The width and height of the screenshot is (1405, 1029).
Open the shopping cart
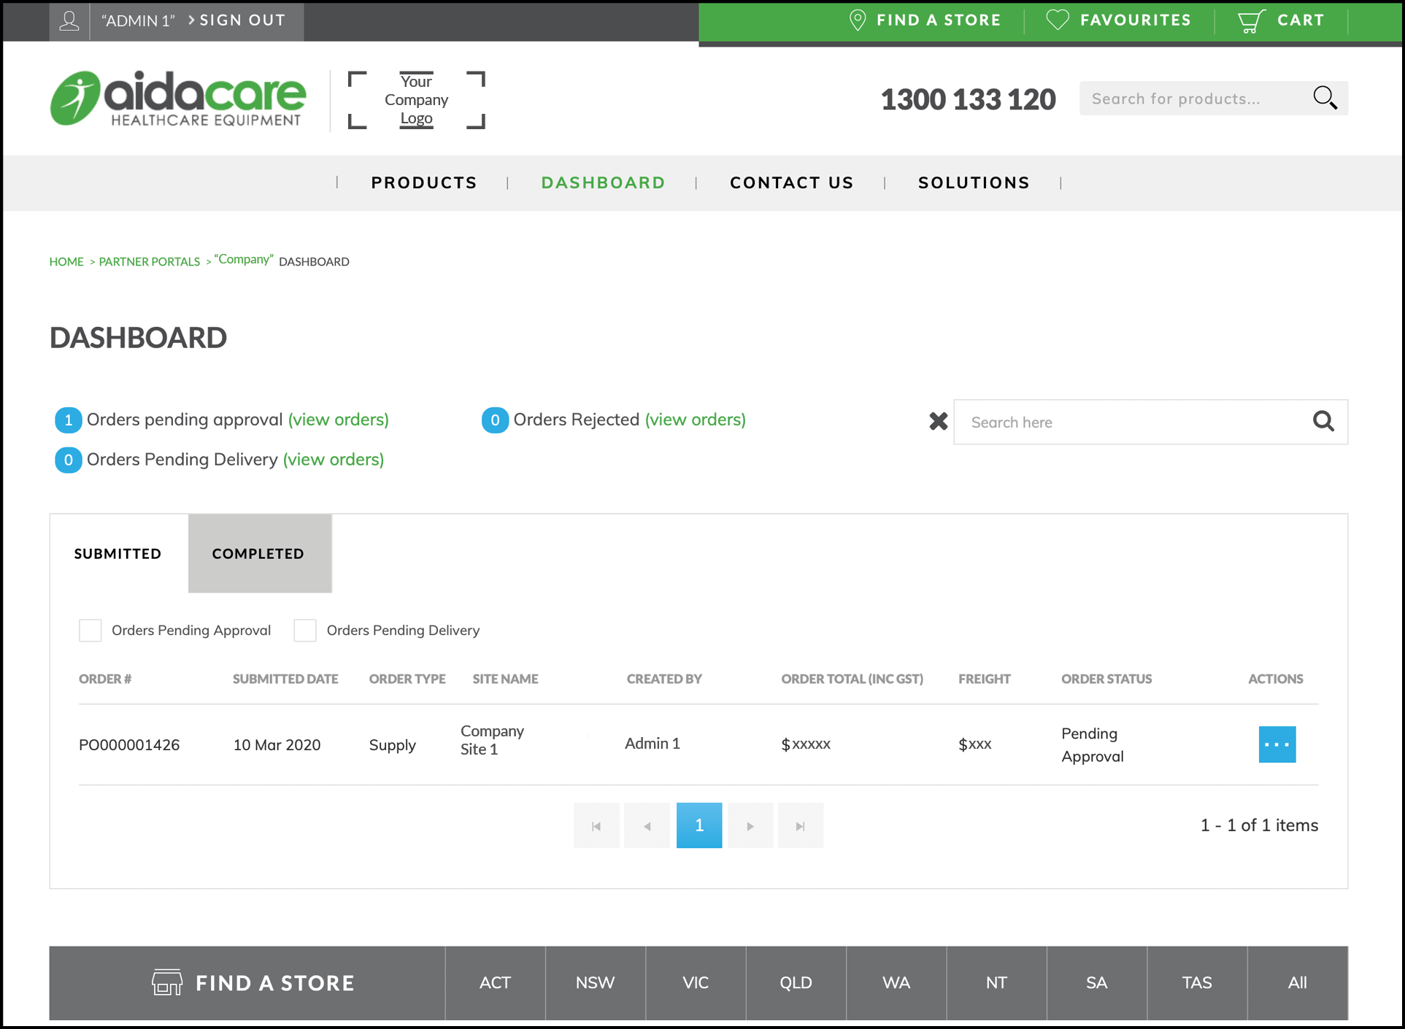click(x=1282, y=20)
